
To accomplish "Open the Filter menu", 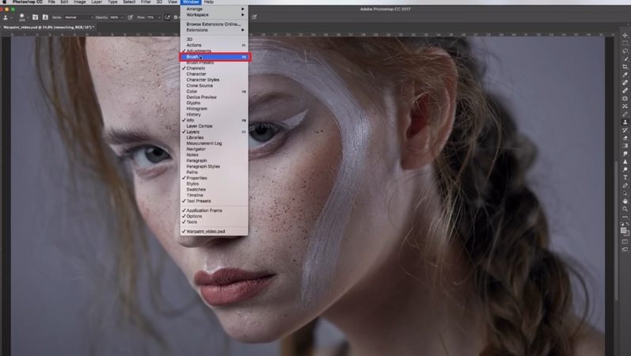I will [146, 2].
